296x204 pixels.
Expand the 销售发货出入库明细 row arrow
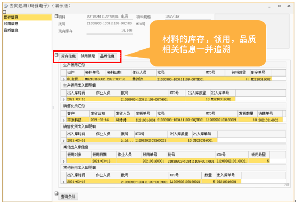coord(63,141)
